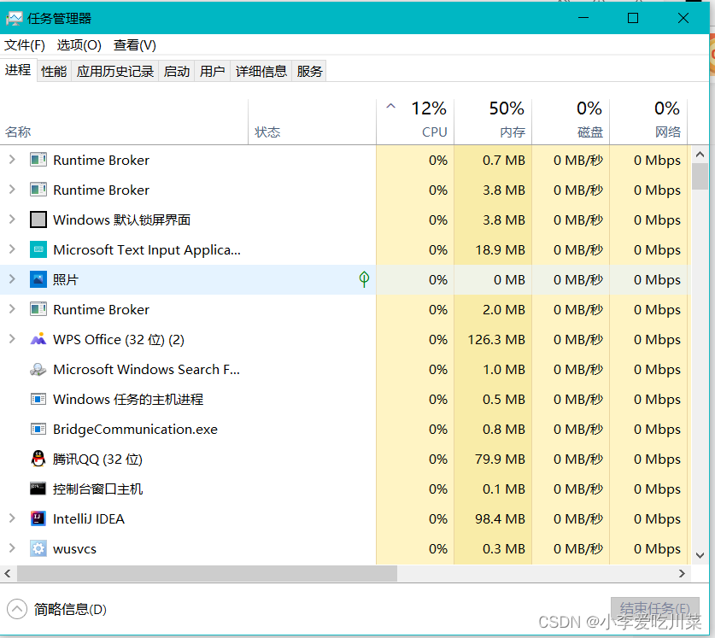Switch to the 服务 tab
715x638 pixels.
pos(309,71)
